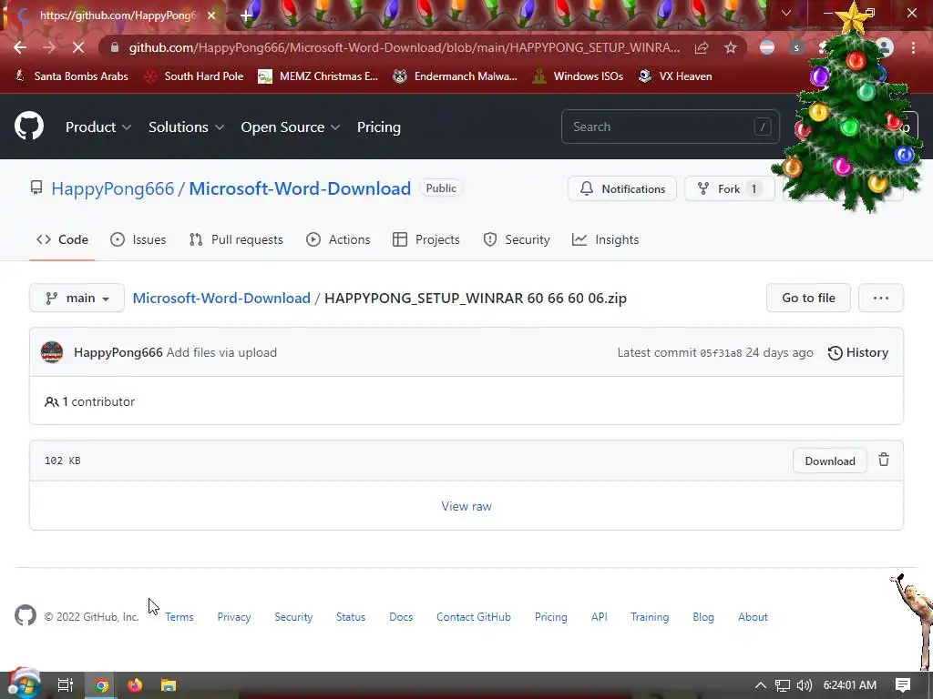Viewport: 933px width, 699px height.
Task: Open network tray icon
Action: point(783,685)
